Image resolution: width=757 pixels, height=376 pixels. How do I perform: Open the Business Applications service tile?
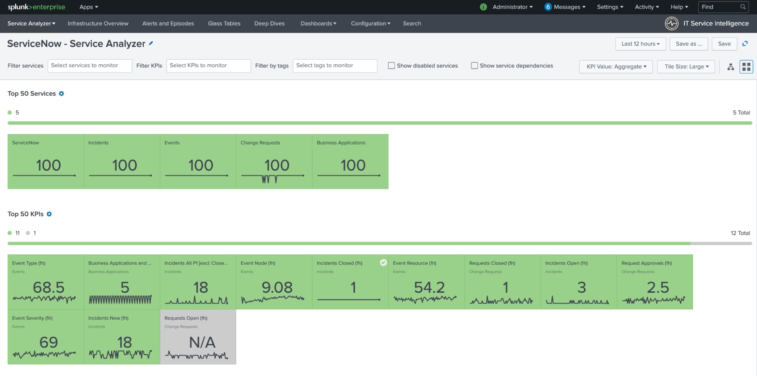click(350, 162)
